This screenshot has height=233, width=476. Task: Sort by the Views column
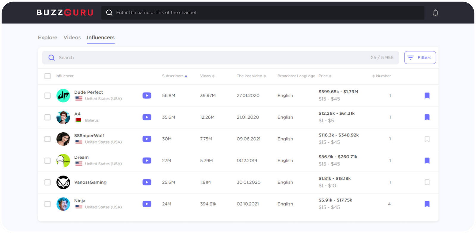click(x=207, y=76)
